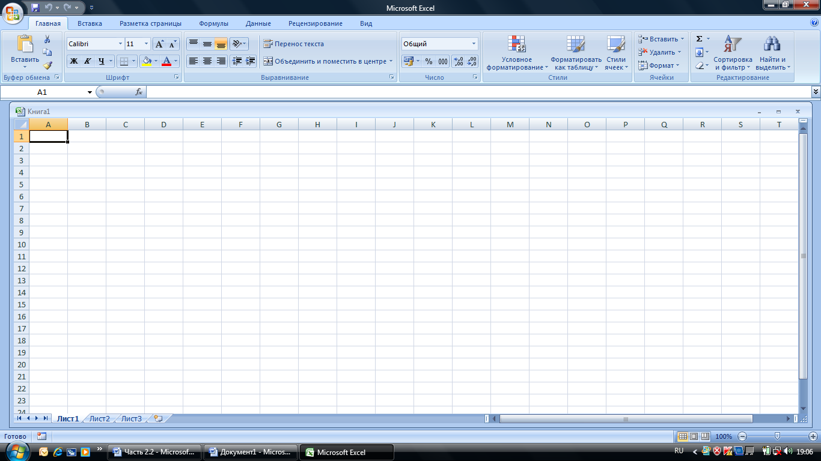Click the Clear eraser icon
This screenshot has height=461, width=821.
[699, 65]
